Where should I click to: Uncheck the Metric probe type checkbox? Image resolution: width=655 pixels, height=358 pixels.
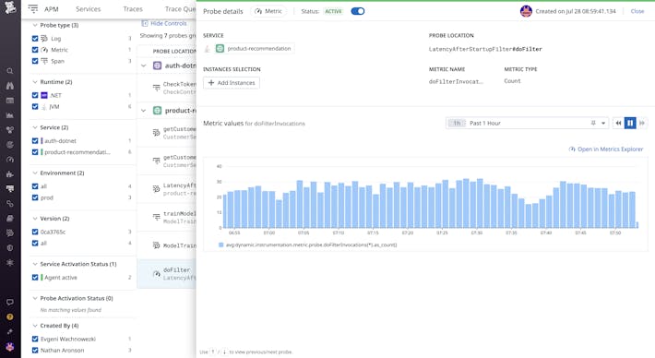coord(35,50)
